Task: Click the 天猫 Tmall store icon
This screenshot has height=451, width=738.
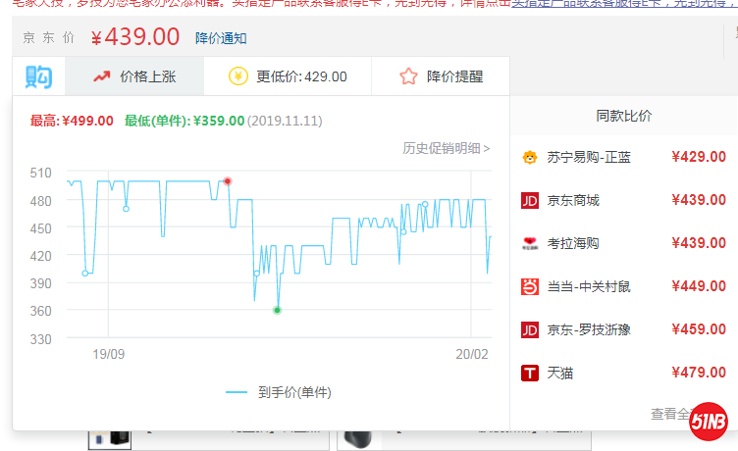Action: pos(530,373)
